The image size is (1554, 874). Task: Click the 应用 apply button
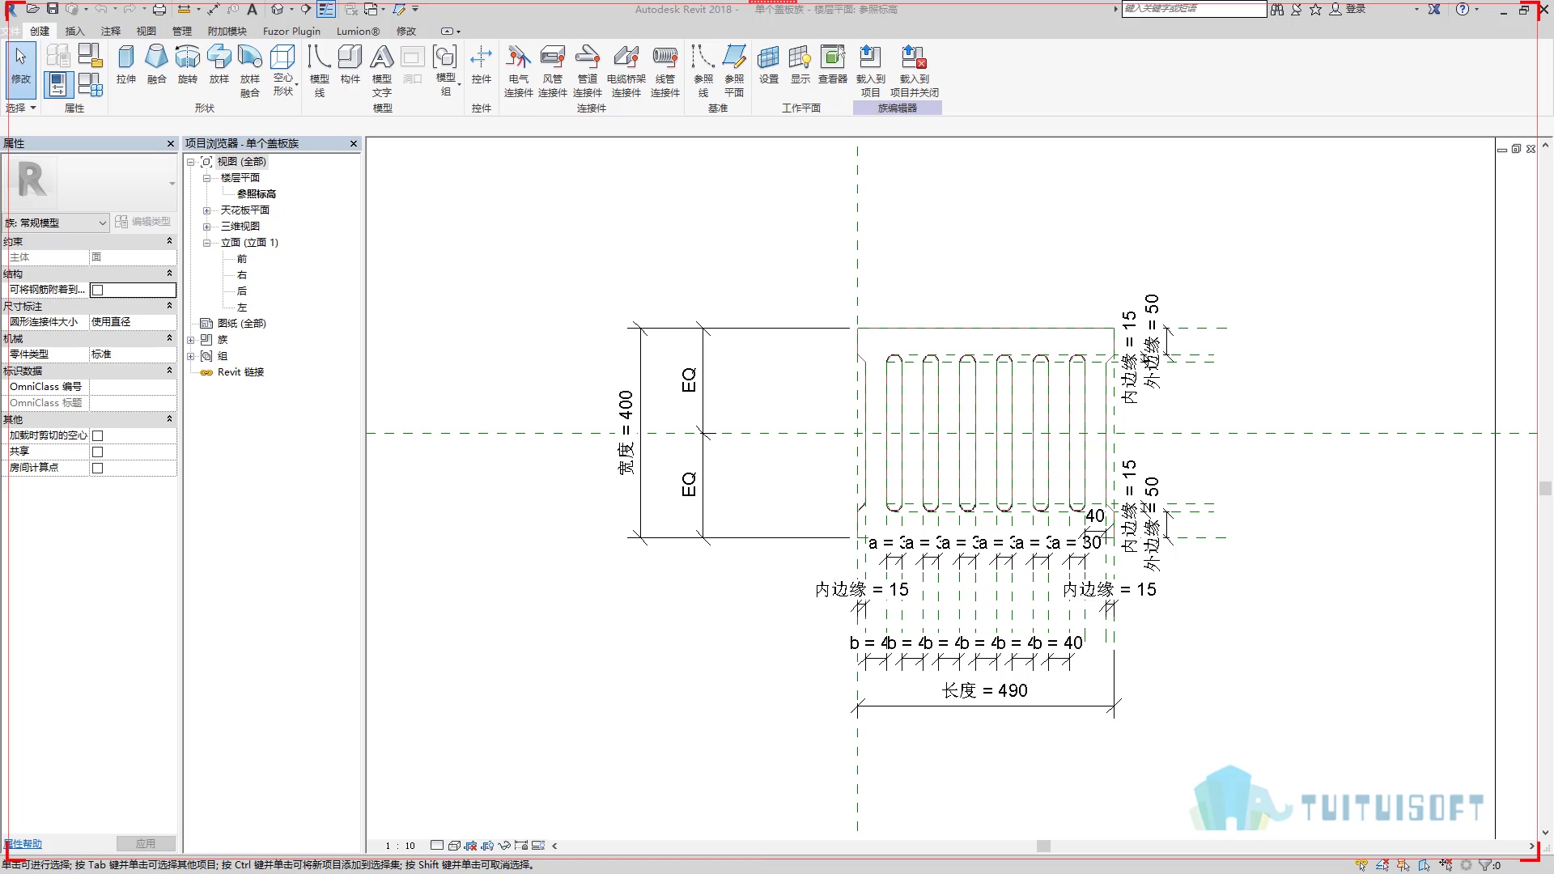pos(146,843)
